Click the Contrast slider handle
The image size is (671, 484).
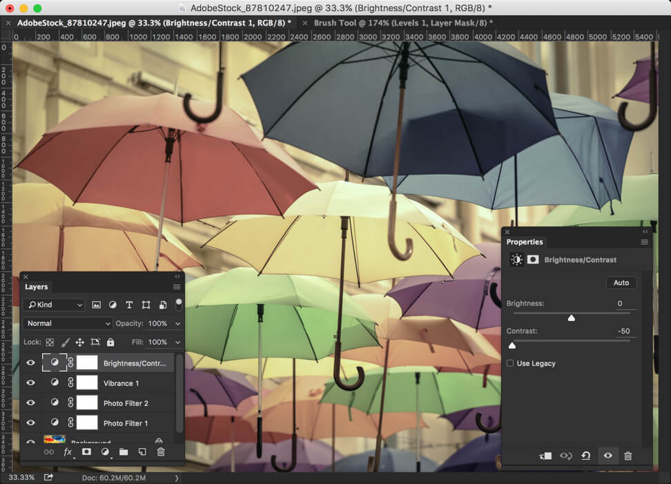coord(512,345)
